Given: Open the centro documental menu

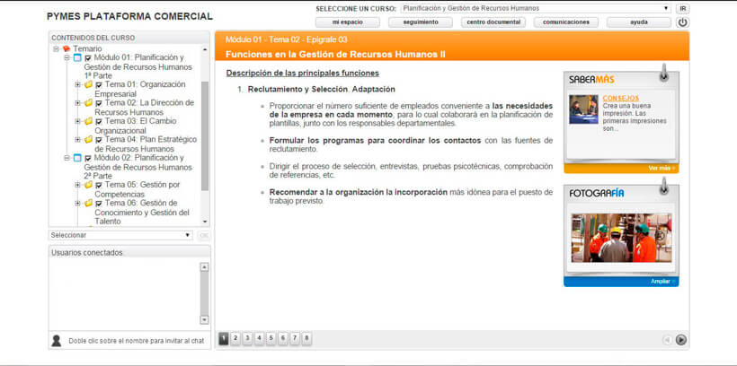Looking at the screenshot, I should [x=493, y=22].
